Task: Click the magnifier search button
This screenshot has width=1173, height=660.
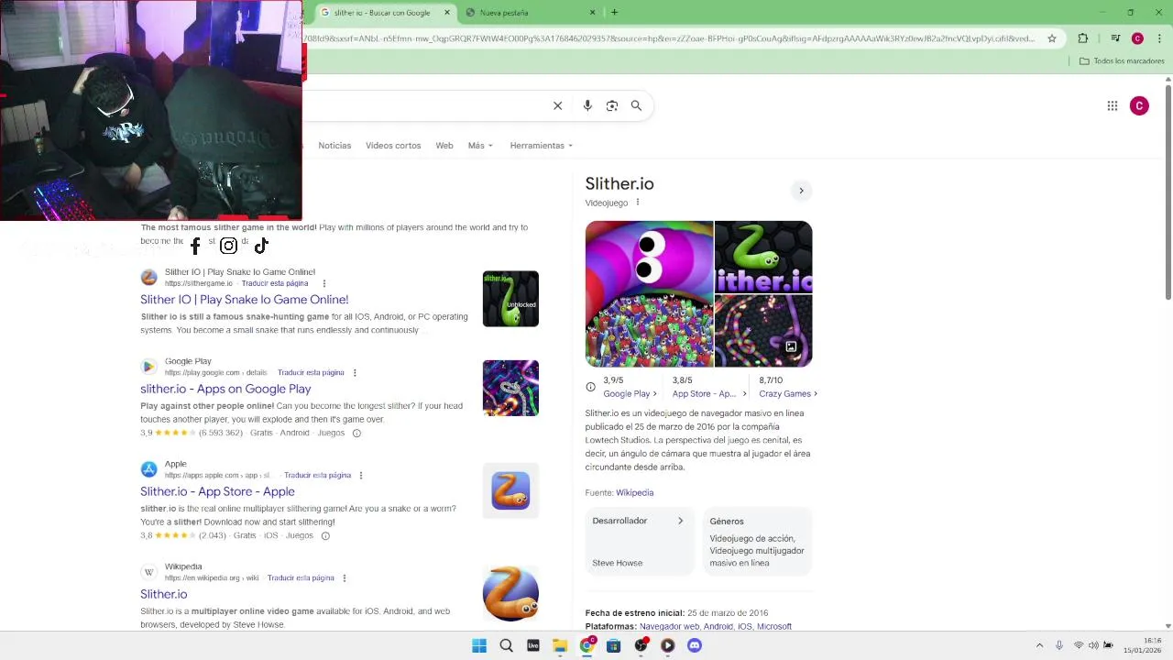Action: coord(636,105)
